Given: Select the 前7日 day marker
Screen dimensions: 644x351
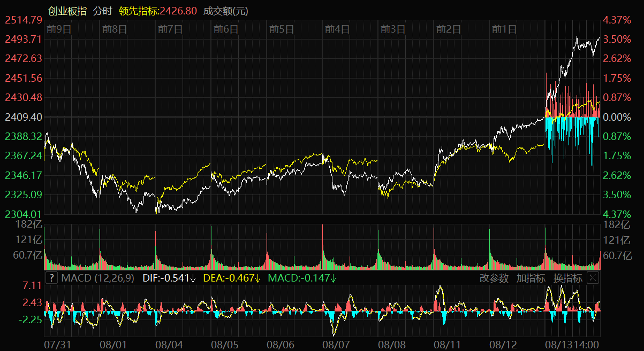Looking at the screenshot, I should [170, 29].
